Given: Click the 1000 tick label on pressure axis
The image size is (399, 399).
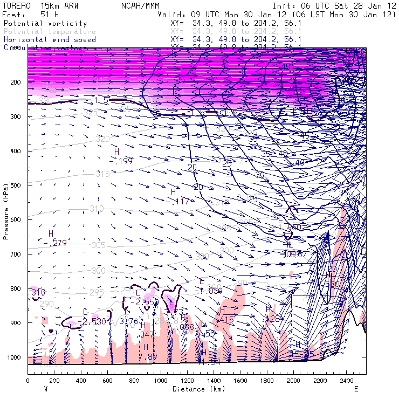Looking at the screenshot, I should click(x=14, y=357).
